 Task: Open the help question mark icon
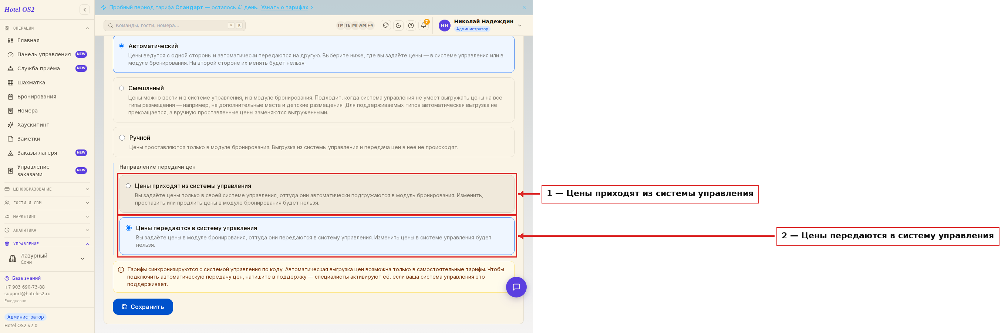click(411, 26)
